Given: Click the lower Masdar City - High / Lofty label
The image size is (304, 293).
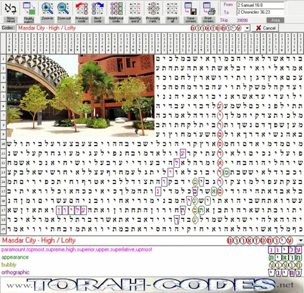Looking at the screenshot, I should (x=39, y=240).
